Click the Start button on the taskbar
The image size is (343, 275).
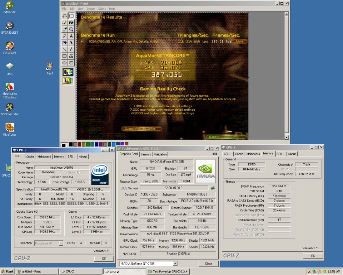(x=7, y=271)
